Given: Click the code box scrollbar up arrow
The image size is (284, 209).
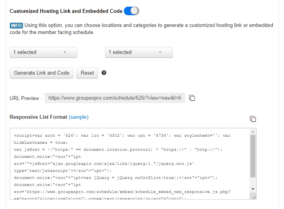Looking at the screenshot, I should 253,132.
